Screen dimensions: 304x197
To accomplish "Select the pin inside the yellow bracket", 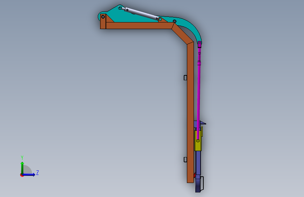I will tap(198, 141).
